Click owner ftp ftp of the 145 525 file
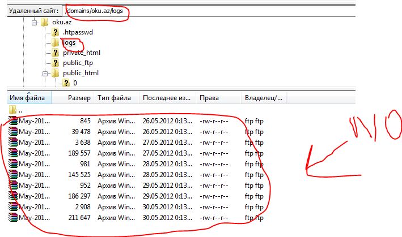 (x=254, y=175)
